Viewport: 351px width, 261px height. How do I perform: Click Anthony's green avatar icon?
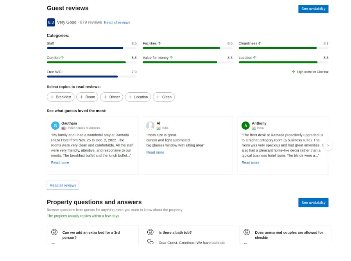pos(245,125)
